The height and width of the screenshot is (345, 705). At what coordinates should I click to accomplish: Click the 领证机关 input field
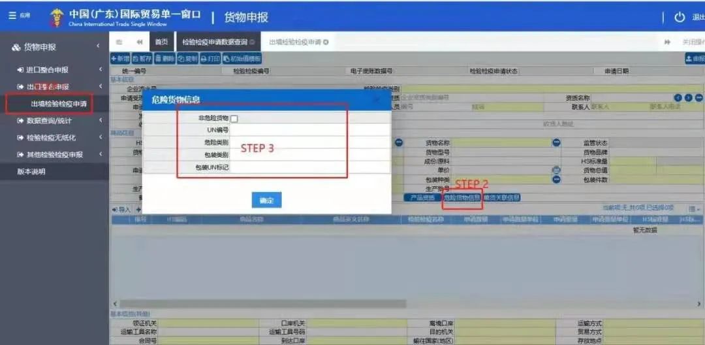coord(208,323)
